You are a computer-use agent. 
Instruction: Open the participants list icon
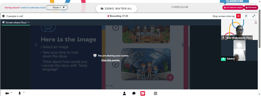coord(124,93)
